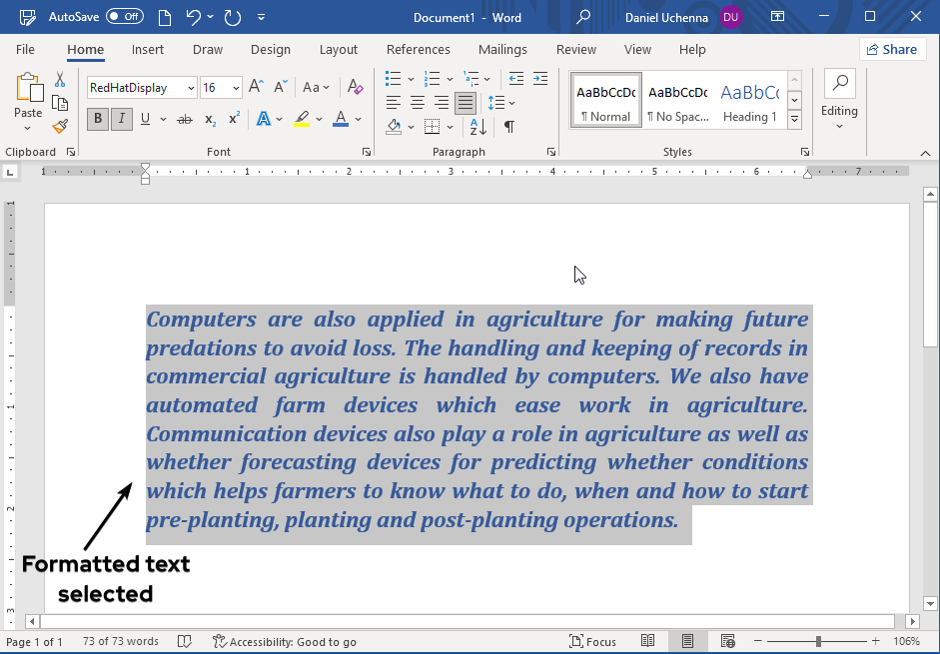
Task: Open the text highlight color tool
Action: [x=304, y=119]
